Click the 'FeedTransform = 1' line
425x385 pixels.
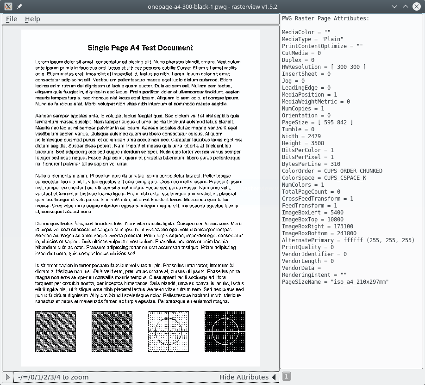(310, 206)
